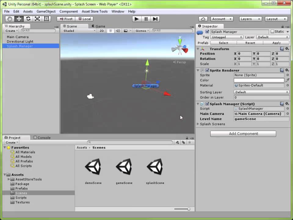Collapse the Transform component
Viewport: 293px width, 220px height.
coord(198,49)
